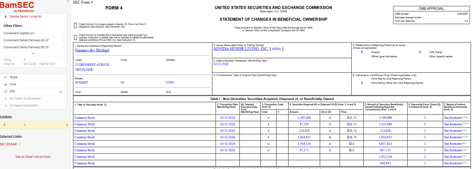Open Conversant Dallas Parkway (B) LP chevron

[63, 47]
